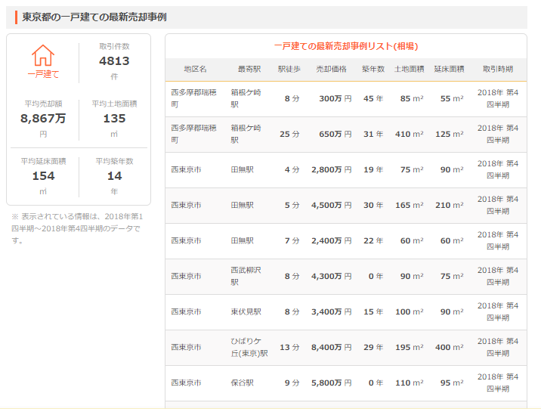Click the 最寄駅 column header
541x409 pixels.
[x=249, y=69]
